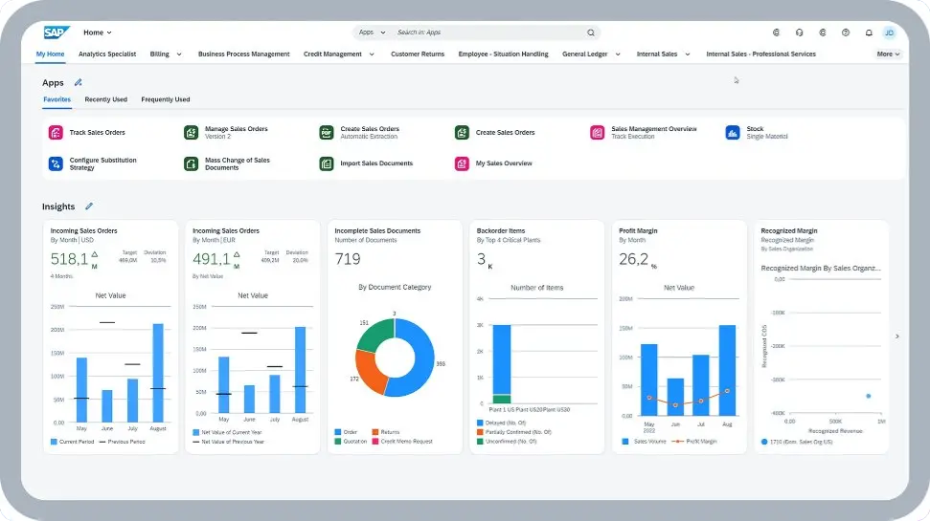The width and height of the screenshot is (930, 521).
Task: Expand the Internal Sales menu arrow
Action: 688,54
